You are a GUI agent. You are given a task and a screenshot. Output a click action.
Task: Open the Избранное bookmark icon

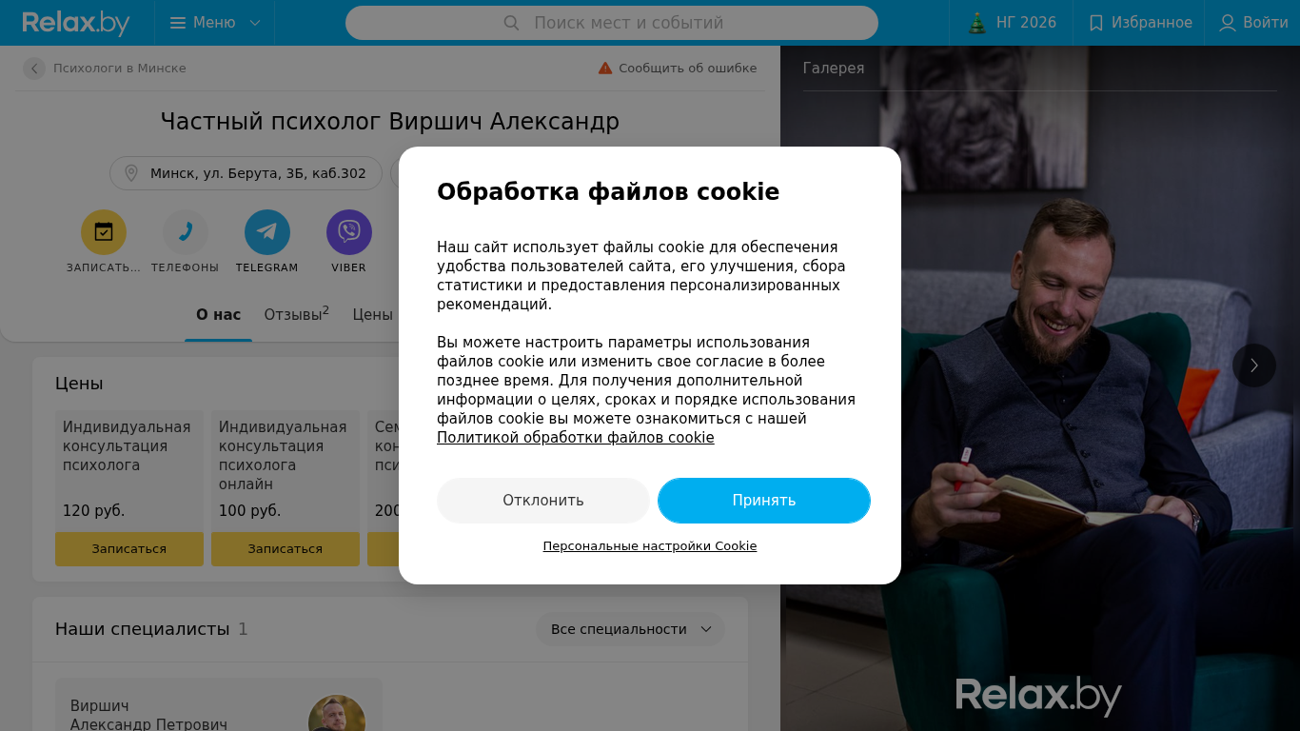coord(1096,23)
